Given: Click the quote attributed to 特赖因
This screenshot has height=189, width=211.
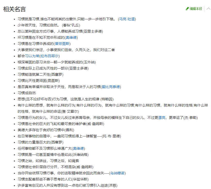Looking at the screenshot, I should tap(66, 99).
